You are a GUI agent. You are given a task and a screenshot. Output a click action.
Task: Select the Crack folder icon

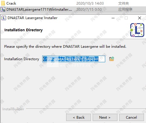point(3,3)
